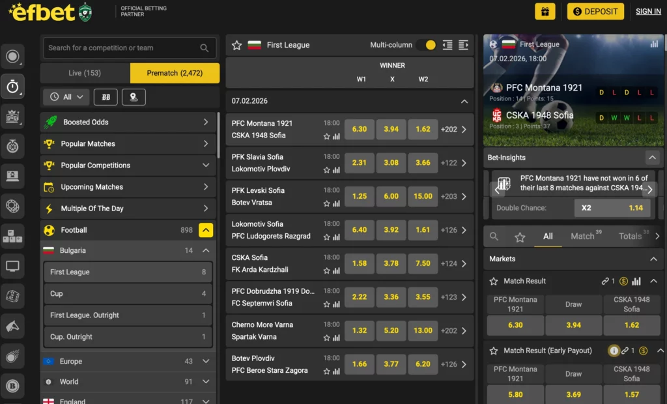Favorite the Match Result (Early Payout) market
This screenshot has height=404, width=667.
[494, 351]
